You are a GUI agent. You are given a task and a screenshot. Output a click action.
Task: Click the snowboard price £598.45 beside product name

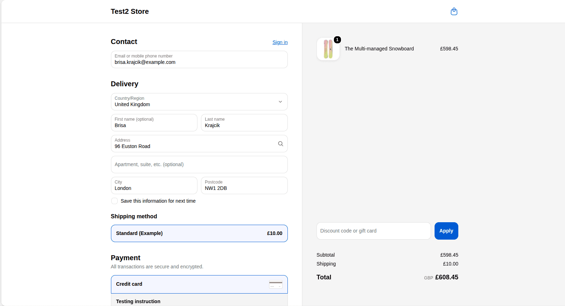tap(449, 49)
